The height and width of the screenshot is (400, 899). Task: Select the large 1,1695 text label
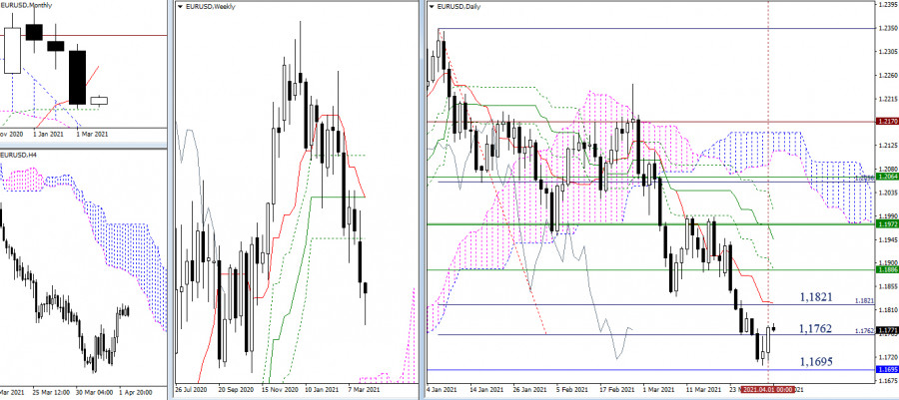click(x=816, y=361)
